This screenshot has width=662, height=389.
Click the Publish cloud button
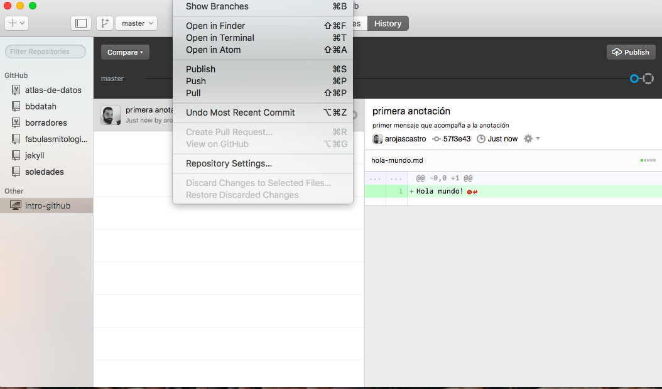click(631, 52)
